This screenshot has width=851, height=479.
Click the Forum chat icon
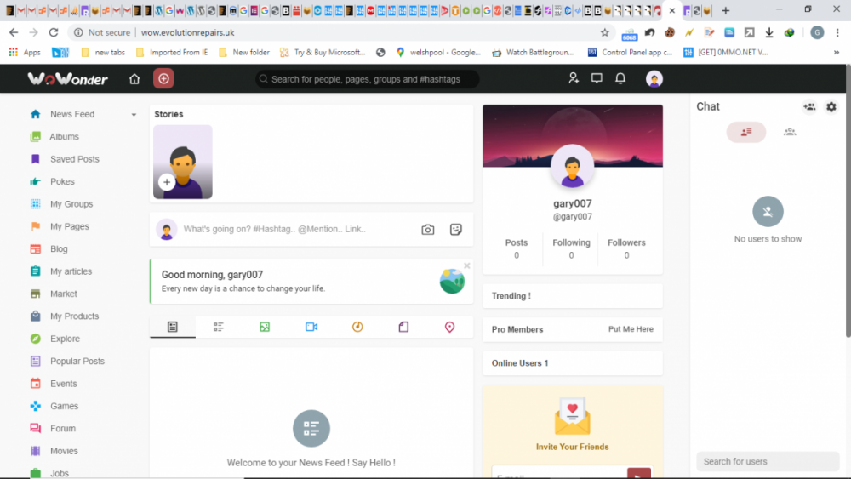click(x=35, y=429)
